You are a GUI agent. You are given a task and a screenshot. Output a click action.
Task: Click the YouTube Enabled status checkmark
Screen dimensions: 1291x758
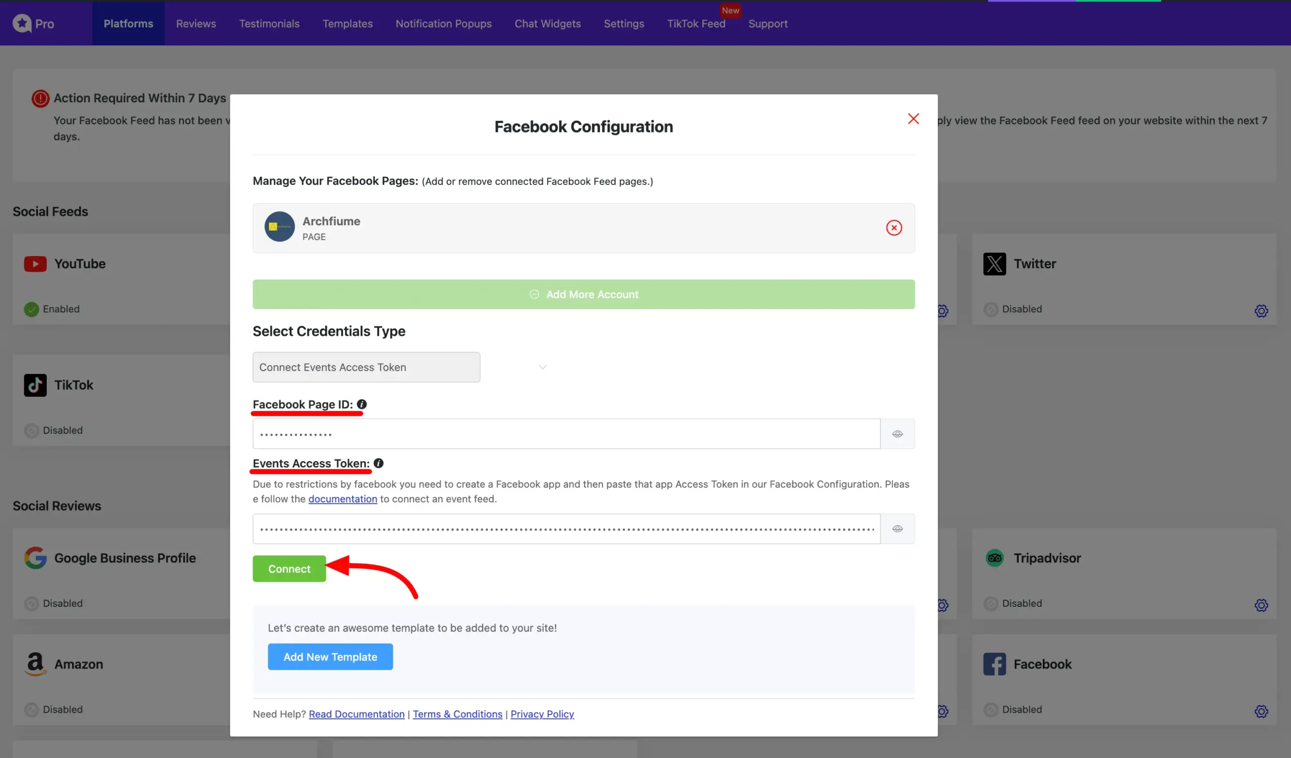[31, 309]
